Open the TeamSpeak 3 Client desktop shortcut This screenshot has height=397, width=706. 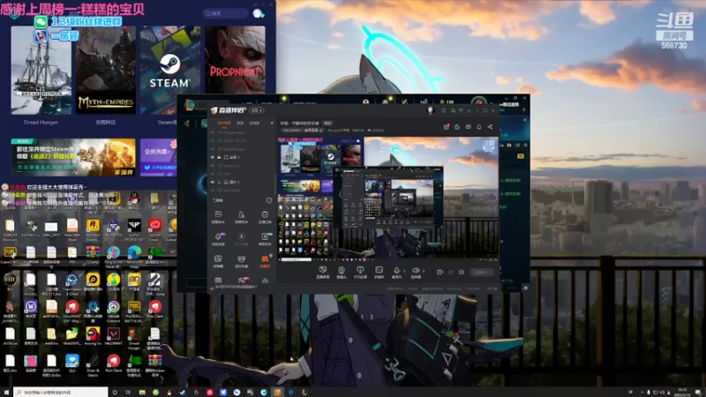pos(72,283)
